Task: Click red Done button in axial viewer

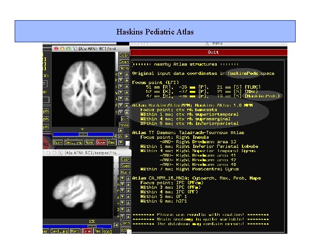Action: point(100,142)
